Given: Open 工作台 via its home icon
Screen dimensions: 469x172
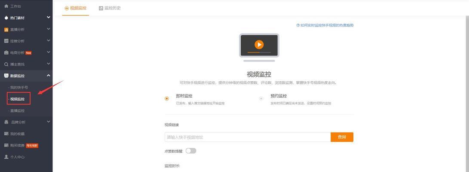Looking at the screenshot, I should click(x=6, y=6).
